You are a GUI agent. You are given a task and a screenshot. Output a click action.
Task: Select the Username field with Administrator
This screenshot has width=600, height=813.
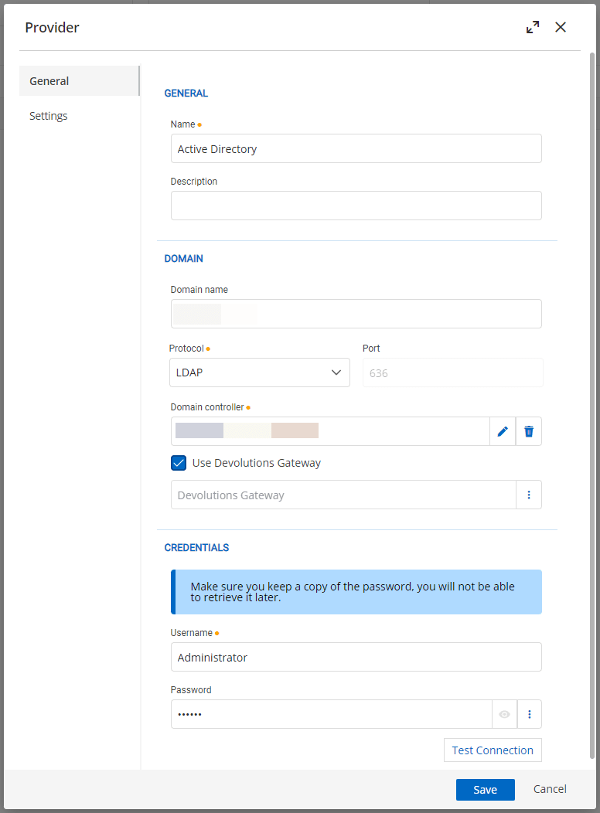point(356,657)
